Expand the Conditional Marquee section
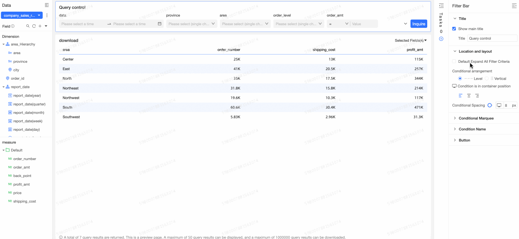This screenshot has width=519, height=239. click(455, 118)
